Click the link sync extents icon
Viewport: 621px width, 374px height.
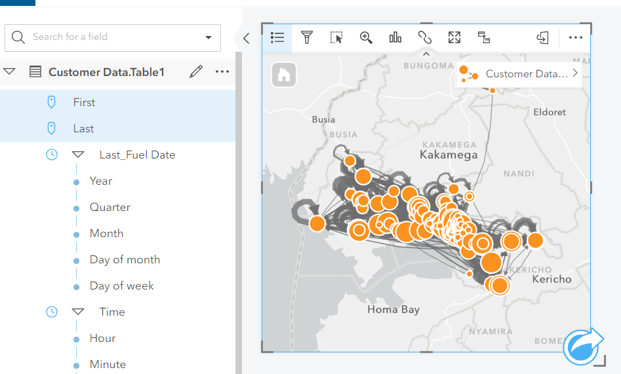point(424,38)
